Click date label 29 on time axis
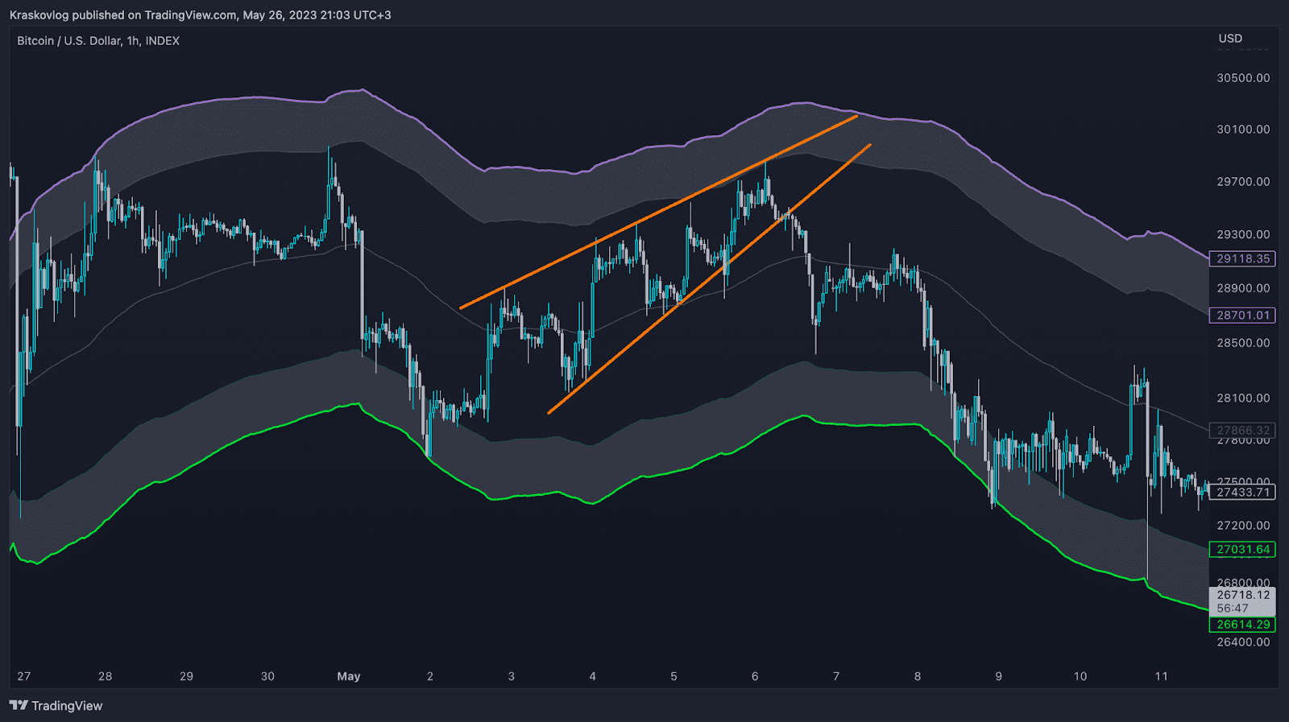Image resolution: width=1289 pixels, height=722 pixels. 186,676
